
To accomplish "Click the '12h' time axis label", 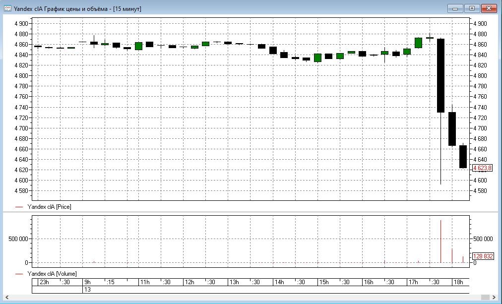I will (x=189, y=282).
